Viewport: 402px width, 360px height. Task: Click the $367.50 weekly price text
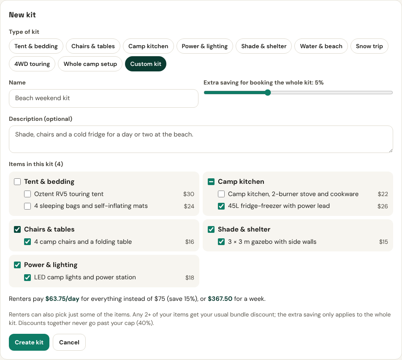click(220, 299)
